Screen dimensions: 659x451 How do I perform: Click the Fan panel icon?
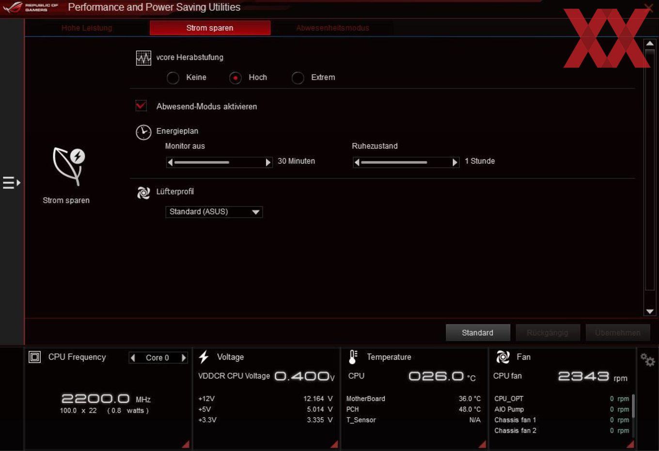point(503,357)
